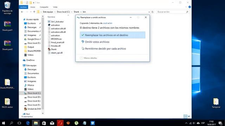
Task: Open the network icon in system tray
Action: [x=190, y=123]
